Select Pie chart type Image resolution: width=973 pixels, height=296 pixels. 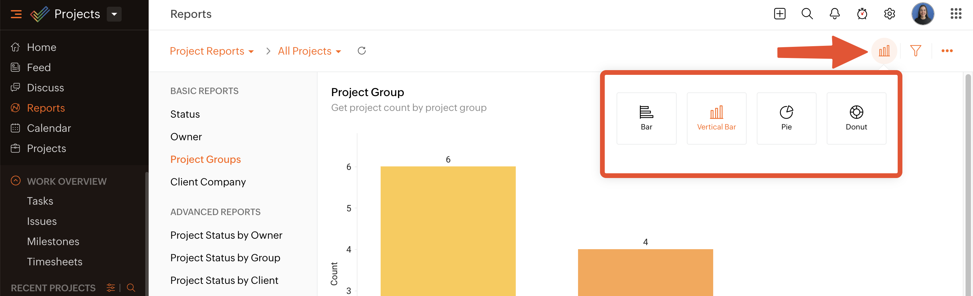[787, 118]
